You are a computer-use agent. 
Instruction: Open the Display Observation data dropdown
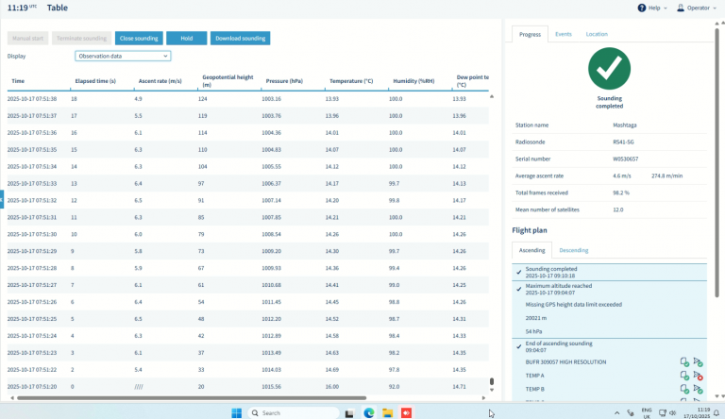[x=123, y=57]
